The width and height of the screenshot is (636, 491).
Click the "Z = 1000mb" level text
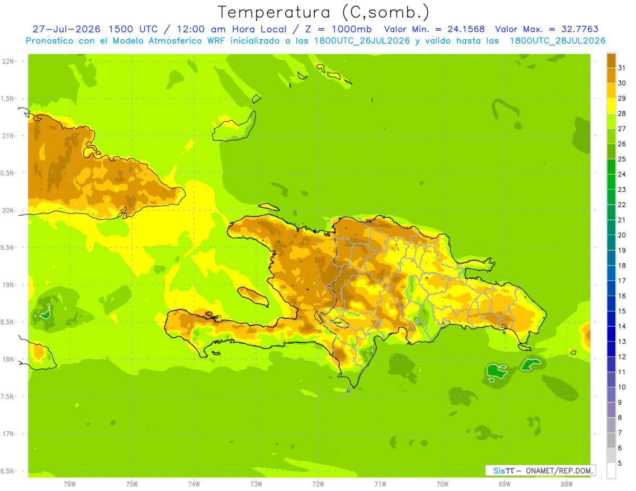pos(339,29)
